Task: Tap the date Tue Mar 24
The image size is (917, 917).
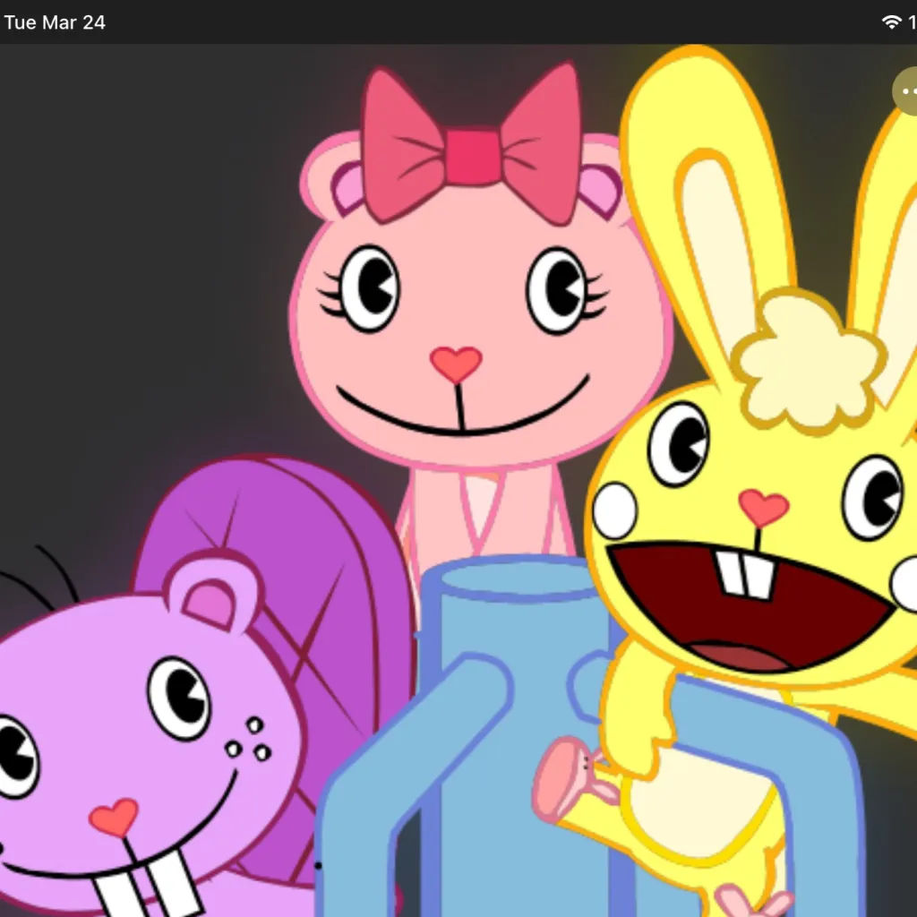Action: coord(55,22)
